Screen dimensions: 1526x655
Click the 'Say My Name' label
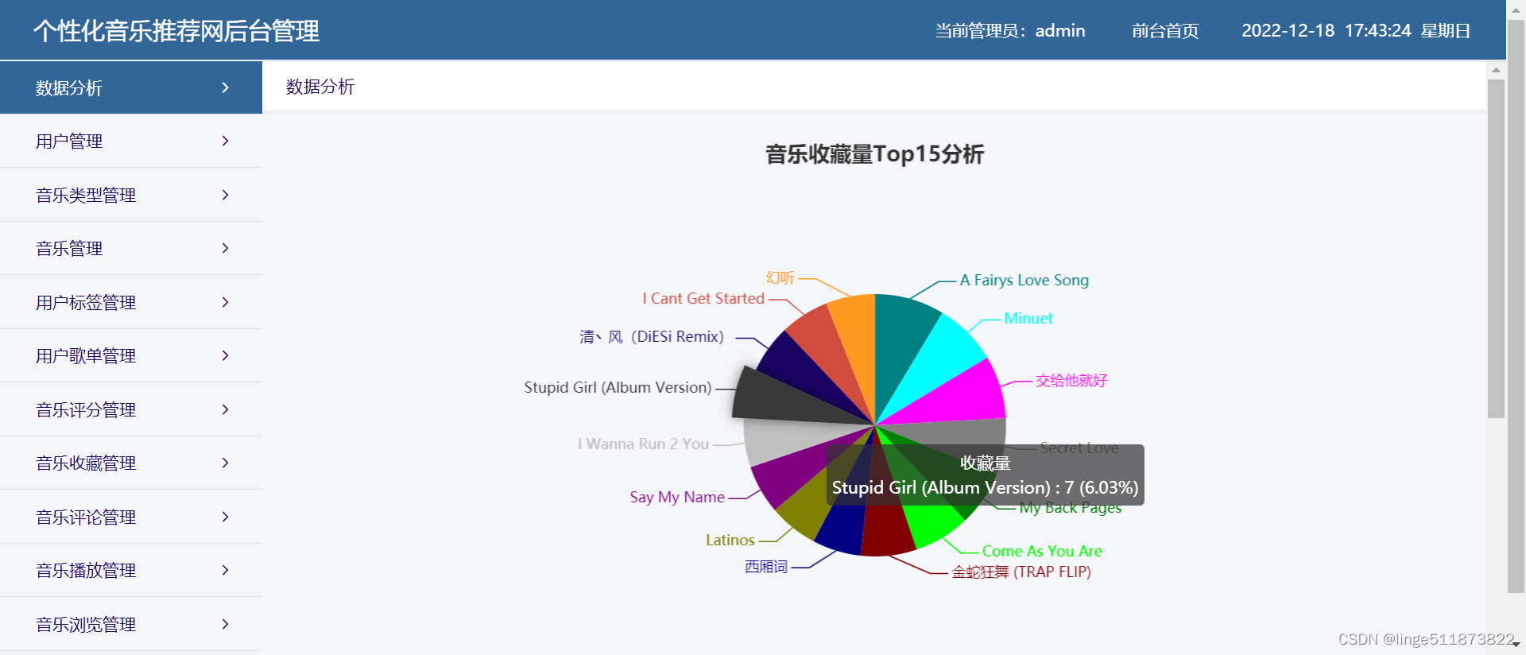(x=677, y=497)
